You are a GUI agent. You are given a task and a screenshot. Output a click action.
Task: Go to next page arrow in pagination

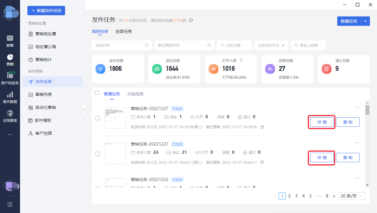pos(334,196)
